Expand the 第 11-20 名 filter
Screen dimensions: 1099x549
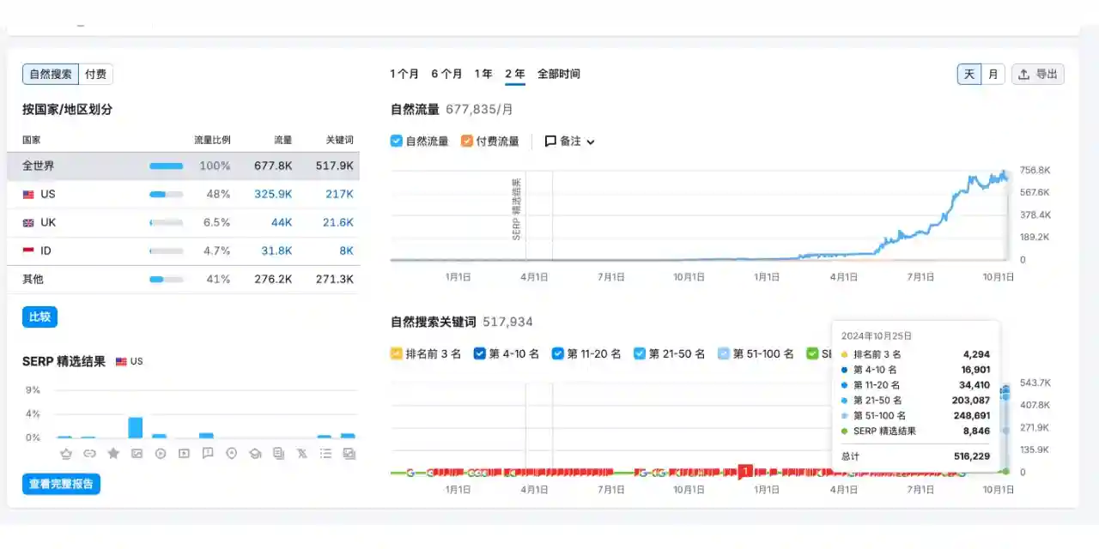coord(558,353)
